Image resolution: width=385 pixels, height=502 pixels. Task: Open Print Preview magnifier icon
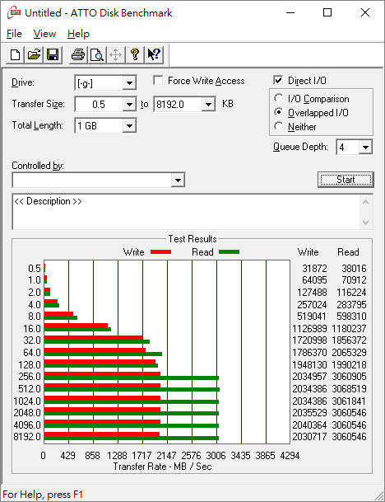coord(97,54)
